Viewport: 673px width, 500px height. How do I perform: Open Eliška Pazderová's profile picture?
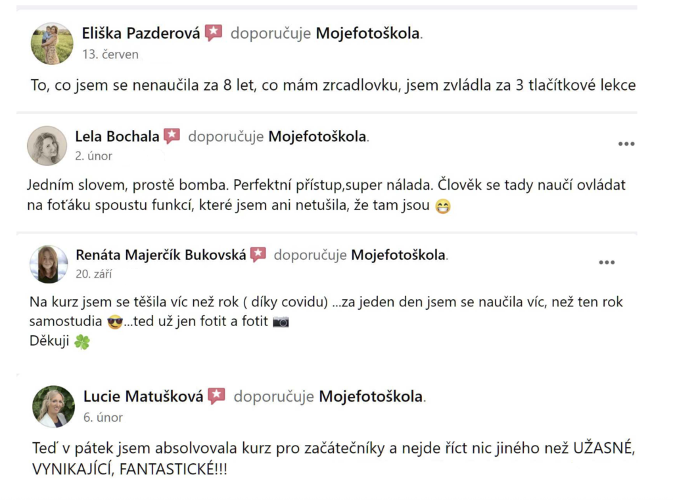click(52, 44)
